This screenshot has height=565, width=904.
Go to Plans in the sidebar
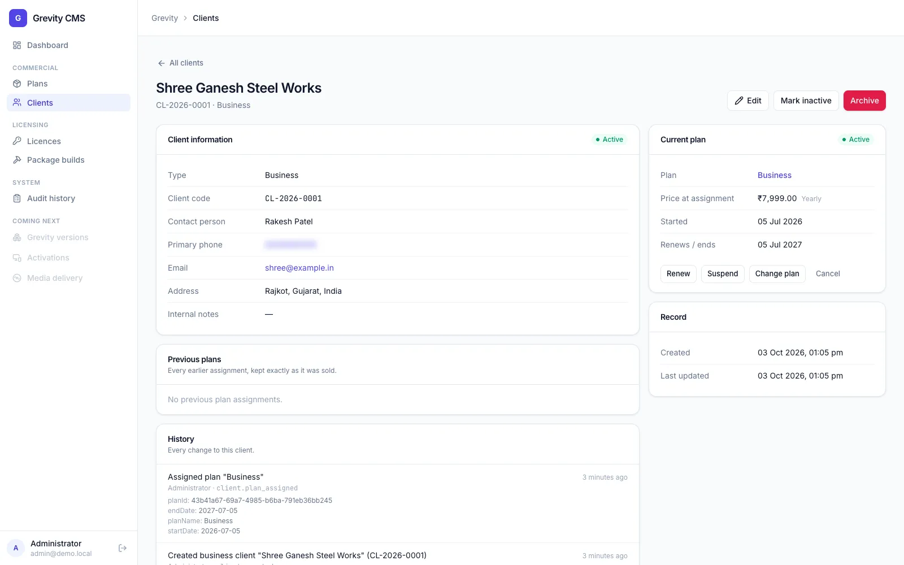click(x=68, y=84)
